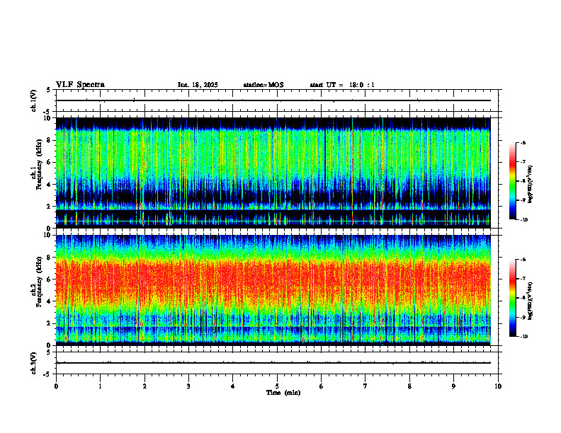Click the "VLF Spectra" plot title
561x433 pixels.
[x=80, y=85]
